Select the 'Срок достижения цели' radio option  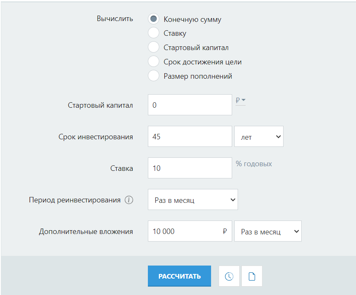153,61
